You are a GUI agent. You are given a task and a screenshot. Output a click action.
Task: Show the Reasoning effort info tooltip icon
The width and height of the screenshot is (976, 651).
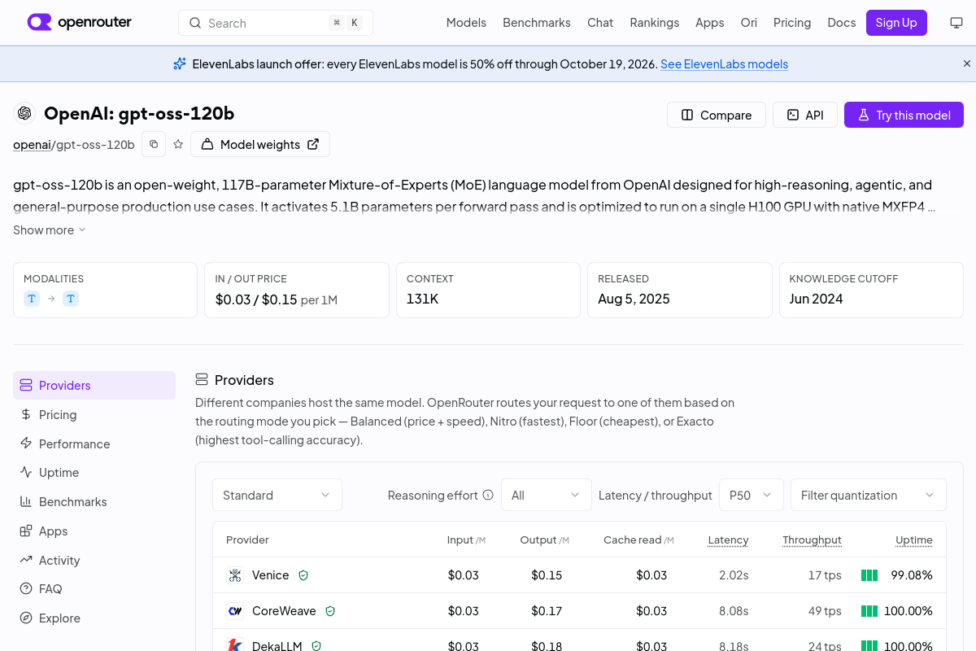coord(488,495)
